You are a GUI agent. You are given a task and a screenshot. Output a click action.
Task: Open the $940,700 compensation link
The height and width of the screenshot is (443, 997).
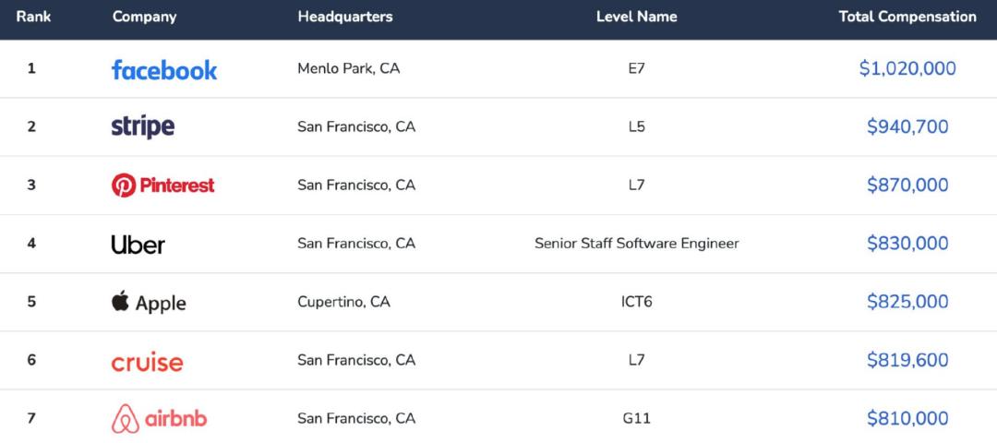[x=907, y=127]
